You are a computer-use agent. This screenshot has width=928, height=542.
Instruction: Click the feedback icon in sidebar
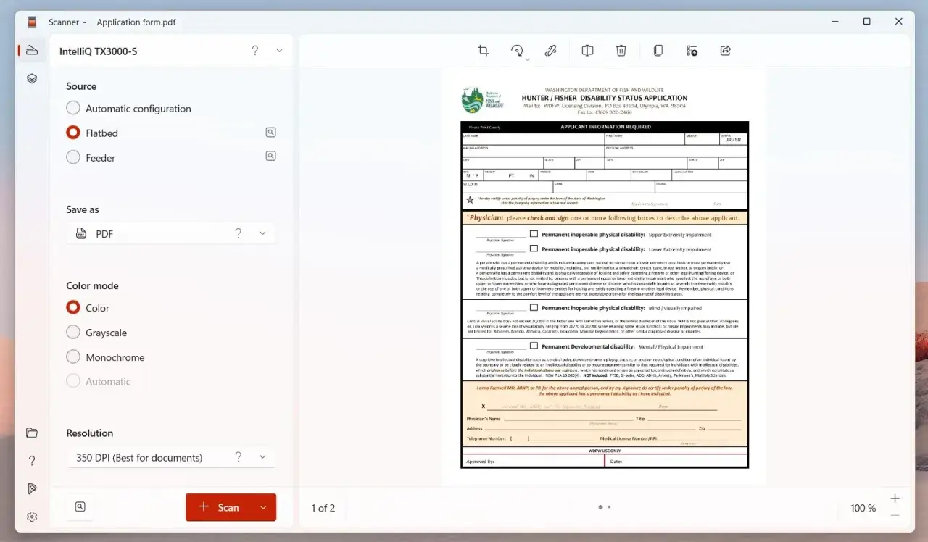(32, 489)
